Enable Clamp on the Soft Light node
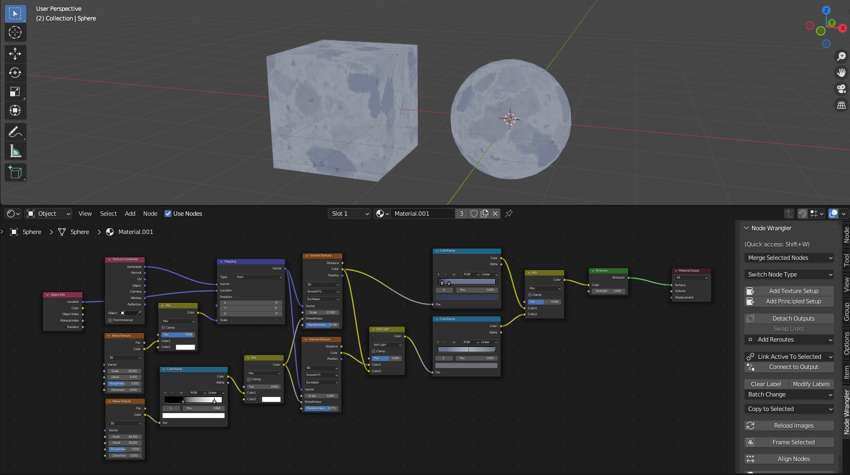The width and height of the screenshot is (850, 475). pyautogui.click(x=374, y=351)
